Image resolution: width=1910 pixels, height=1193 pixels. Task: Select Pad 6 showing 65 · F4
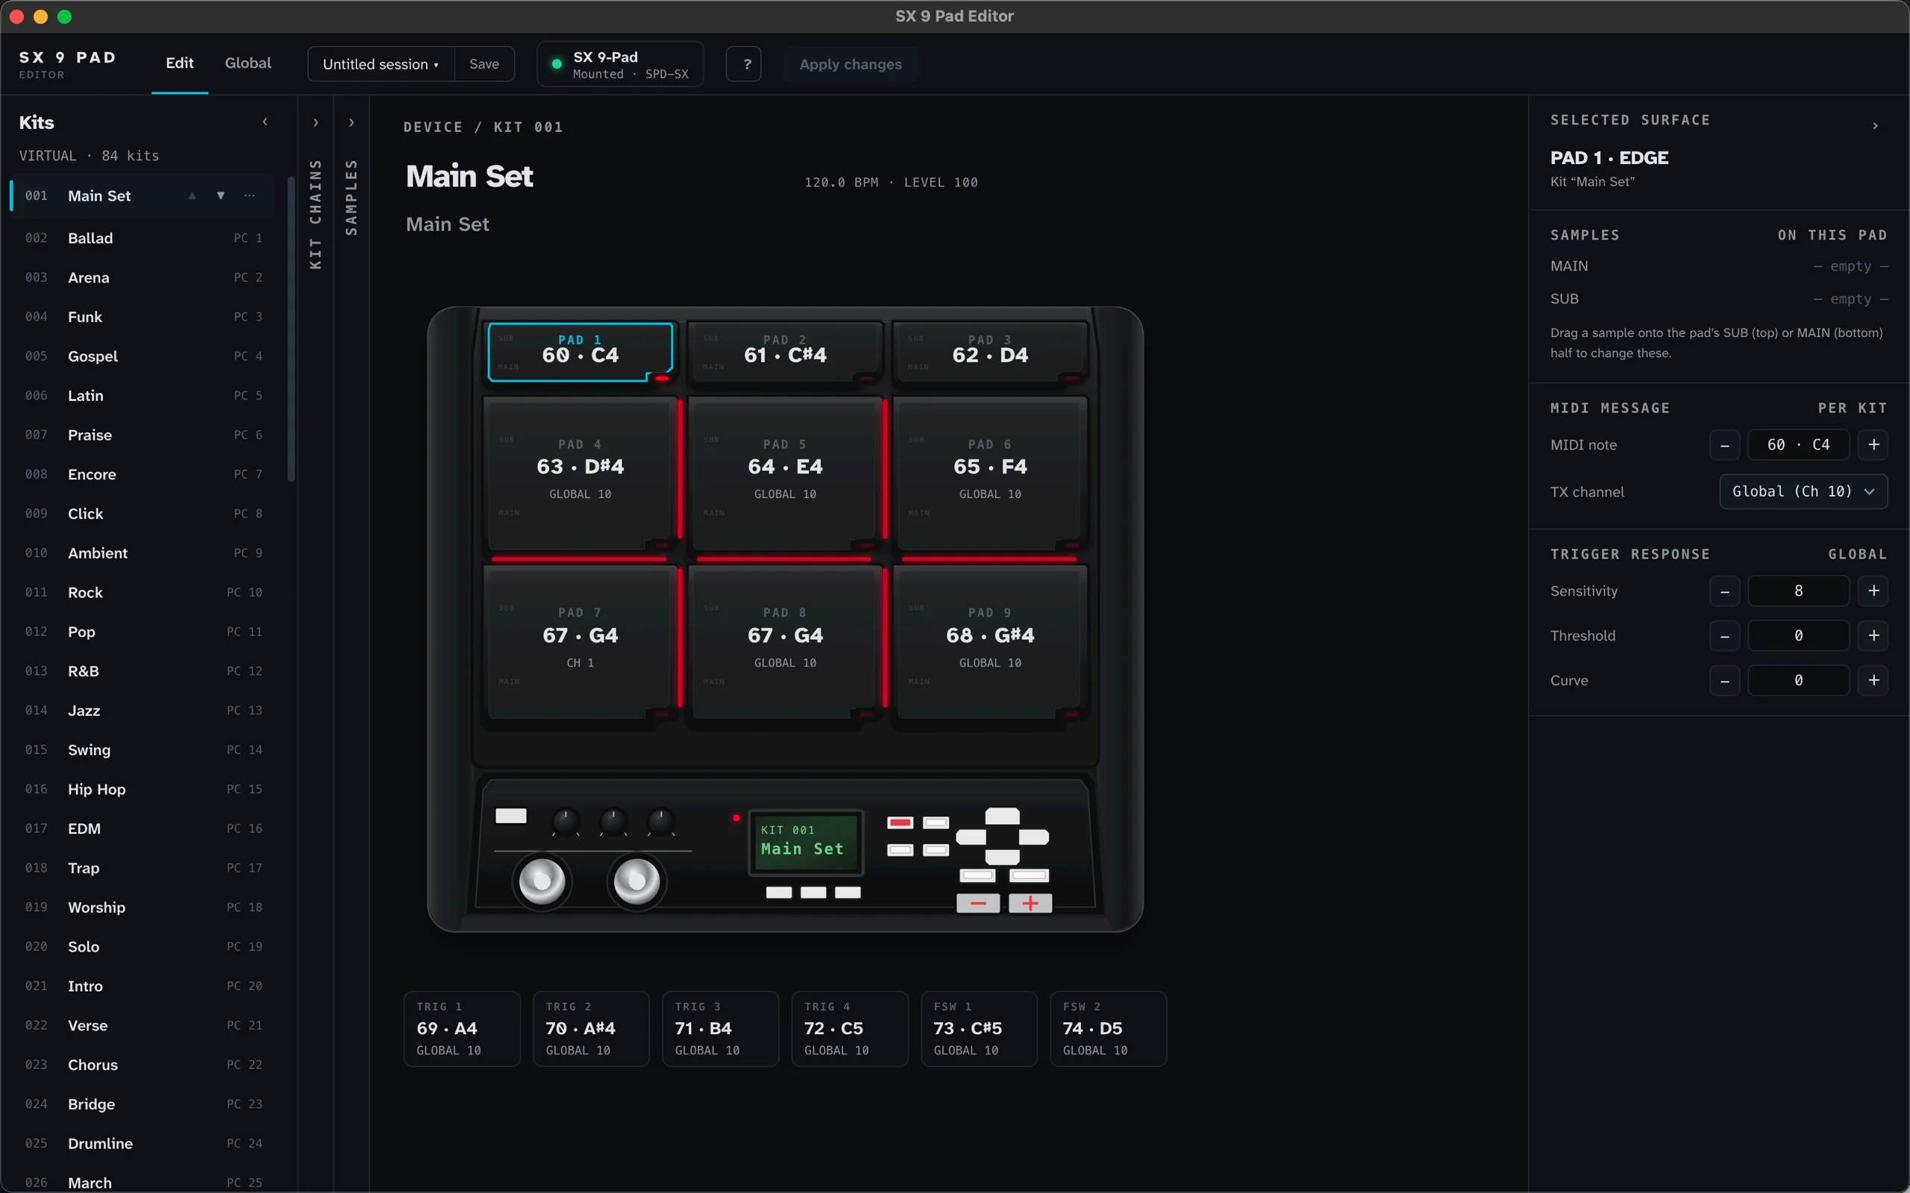990,473
